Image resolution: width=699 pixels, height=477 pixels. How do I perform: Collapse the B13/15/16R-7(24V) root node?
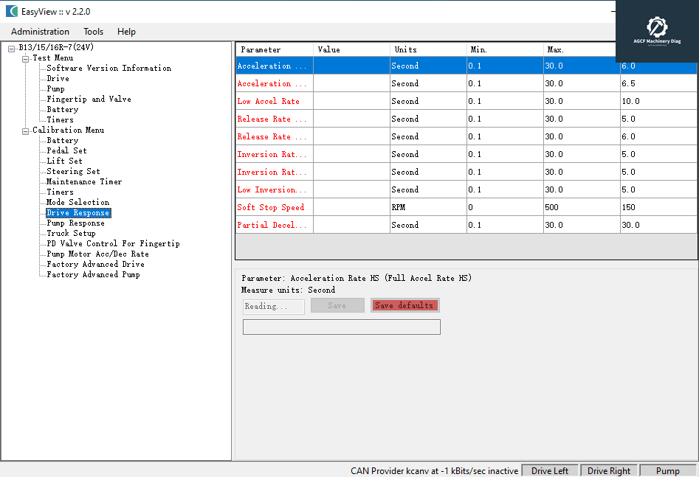(x=11, y=48)
